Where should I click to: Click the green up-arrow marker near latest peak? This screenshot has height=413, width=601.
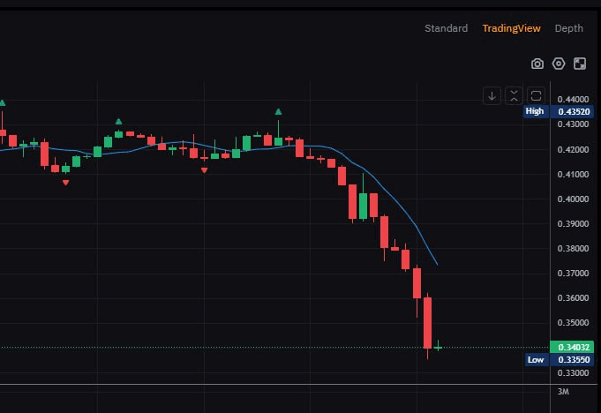tap(278, 111)
